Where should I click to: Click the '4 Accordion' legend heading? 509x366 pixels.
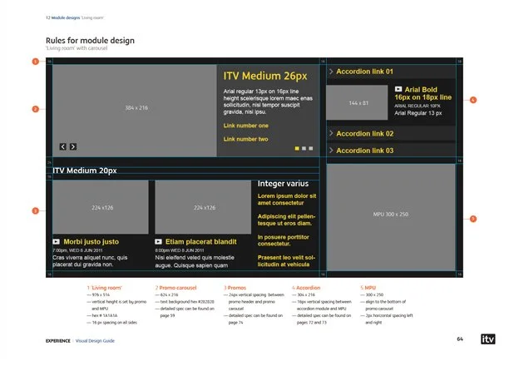(306, 288)
